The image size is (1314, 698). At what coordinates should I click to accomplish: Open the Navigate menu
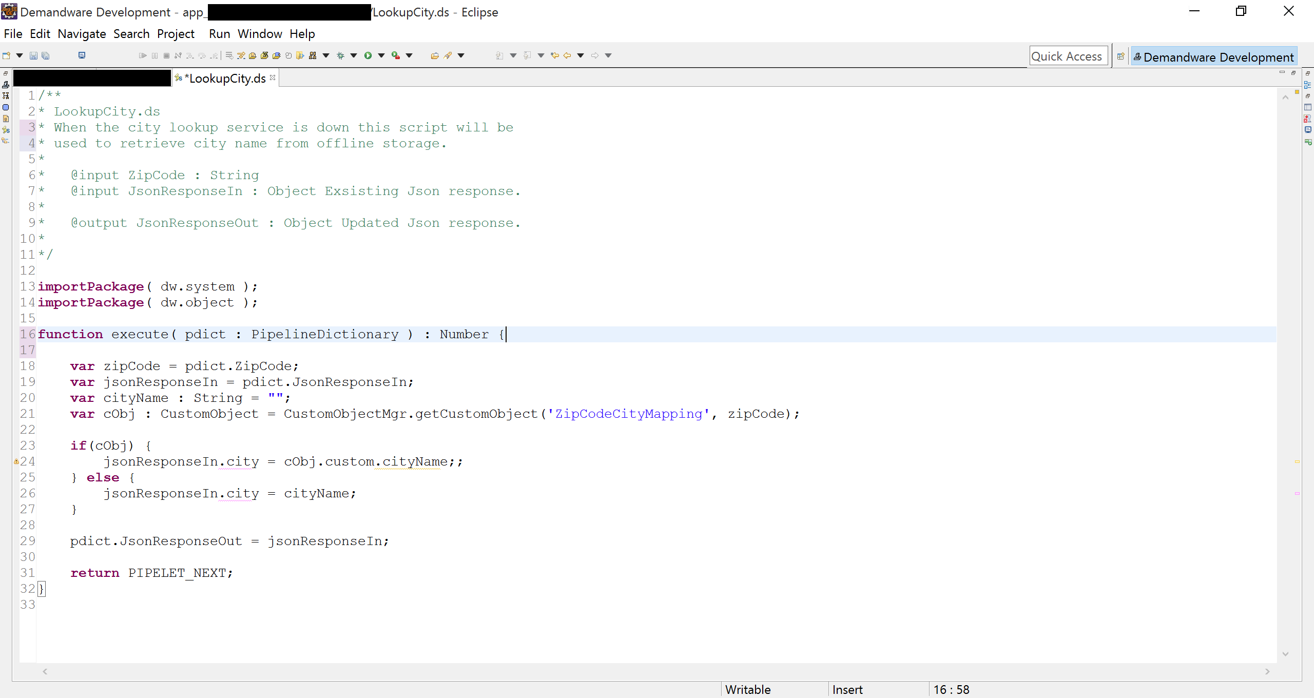(82, 34)
